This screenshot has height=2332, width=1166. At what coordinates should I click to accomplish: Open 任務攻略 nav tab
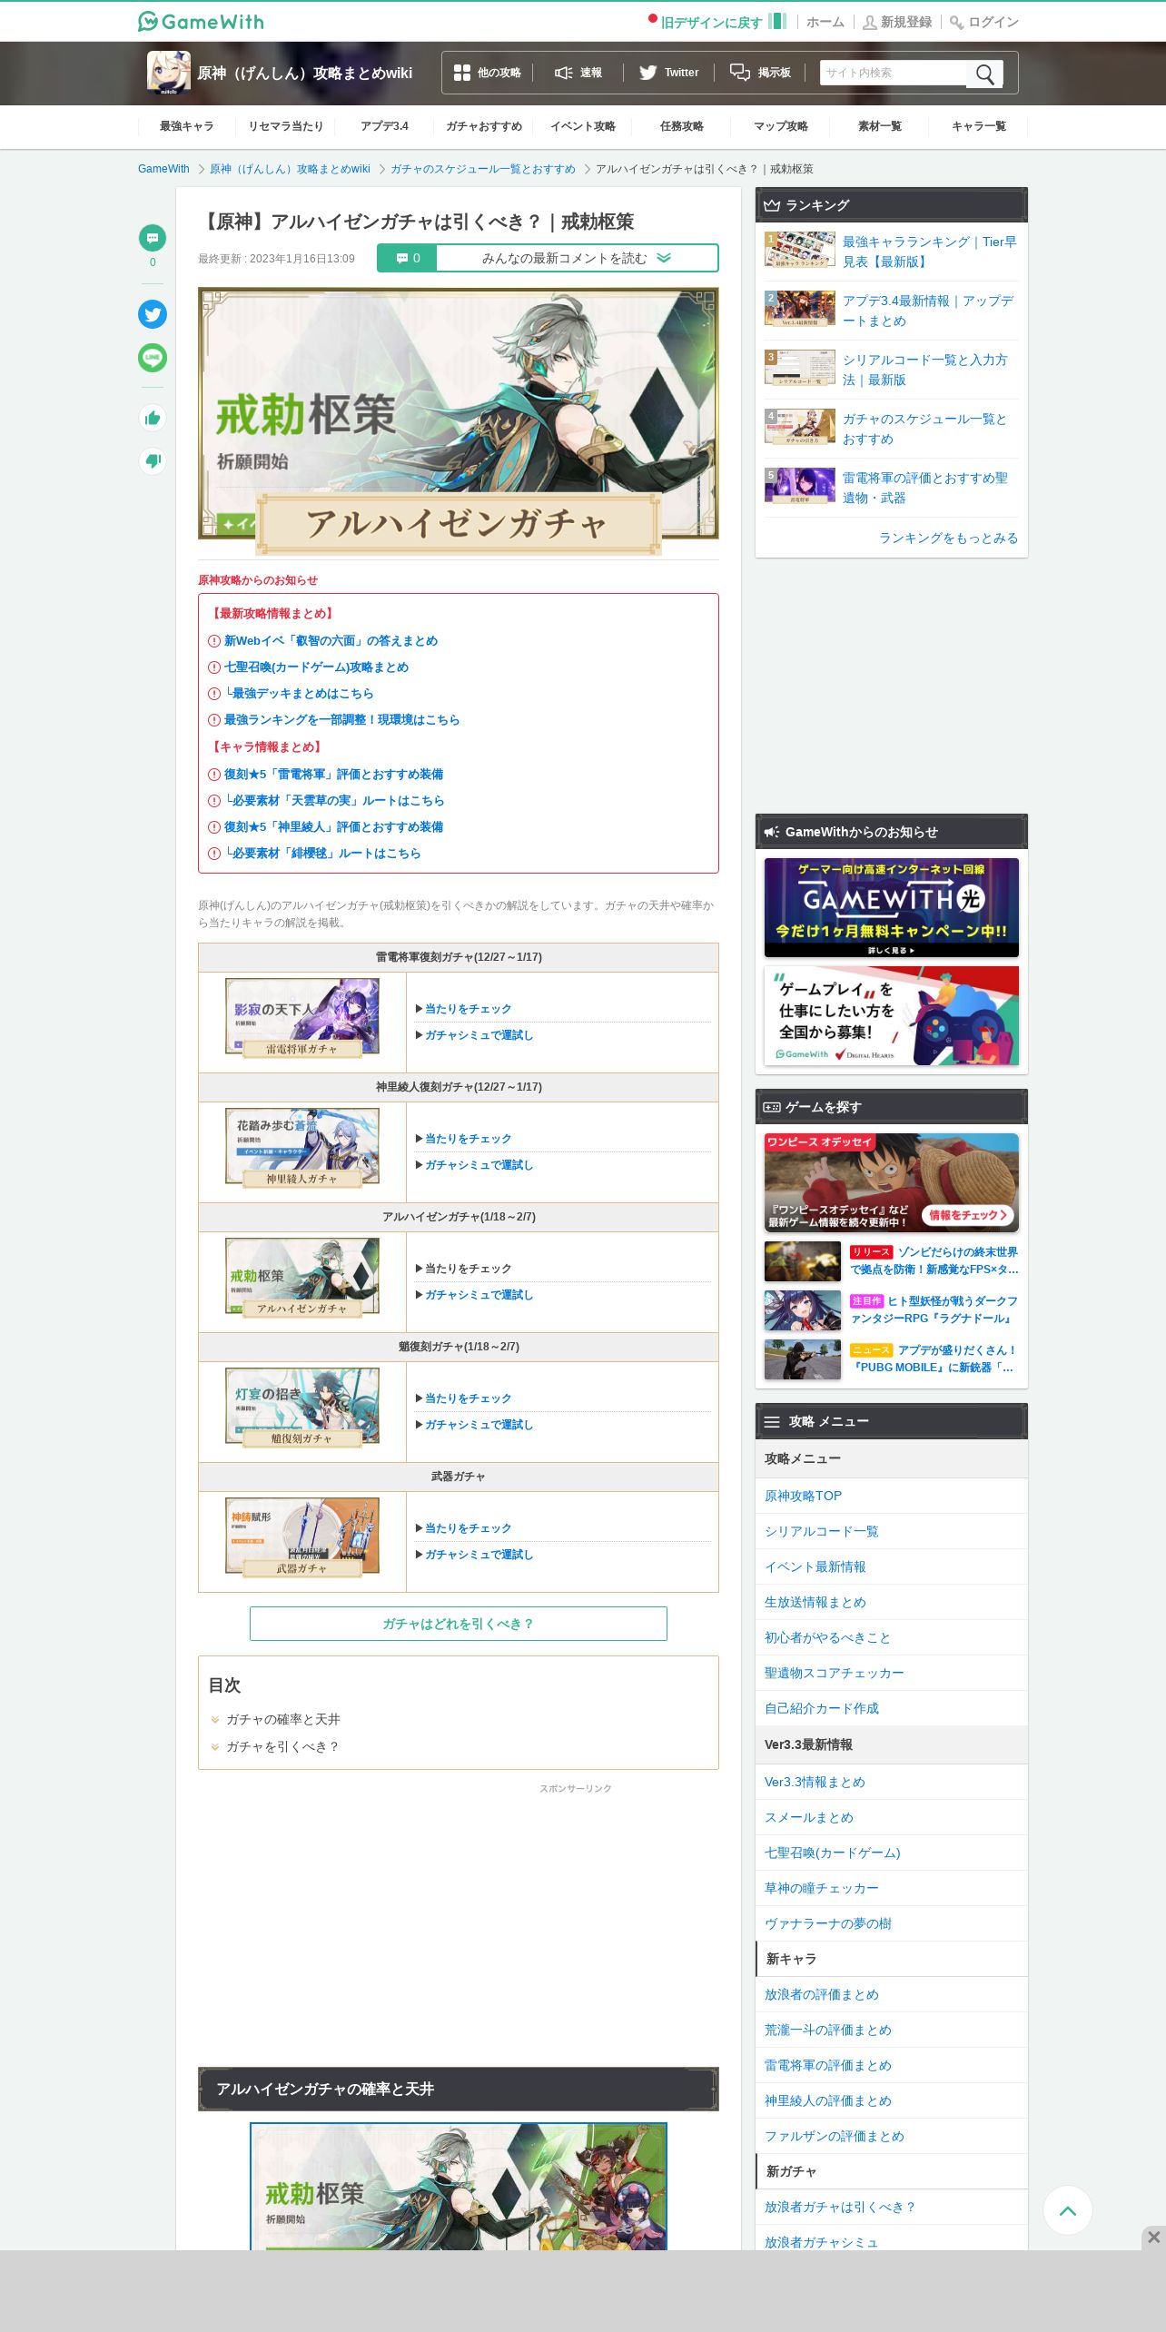click(x=682, y=126)
